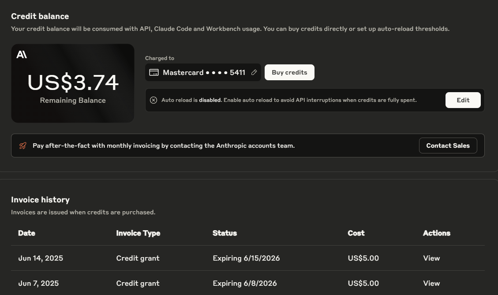Click Expiring 6/15/2026 status text
Image resolution: width=498 pixels, height=295 pixels.
[246, 258]
